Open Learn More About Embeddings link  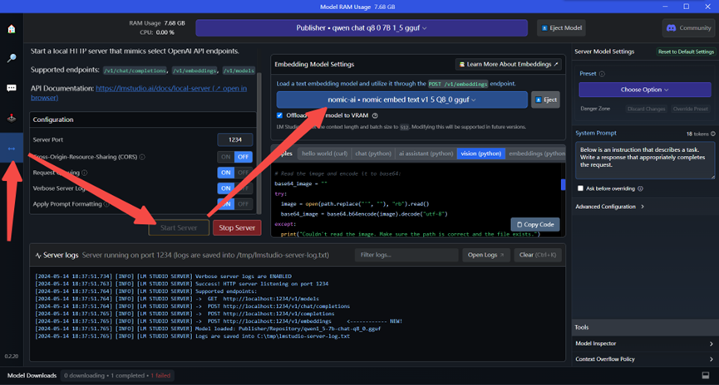click(509, 65)
